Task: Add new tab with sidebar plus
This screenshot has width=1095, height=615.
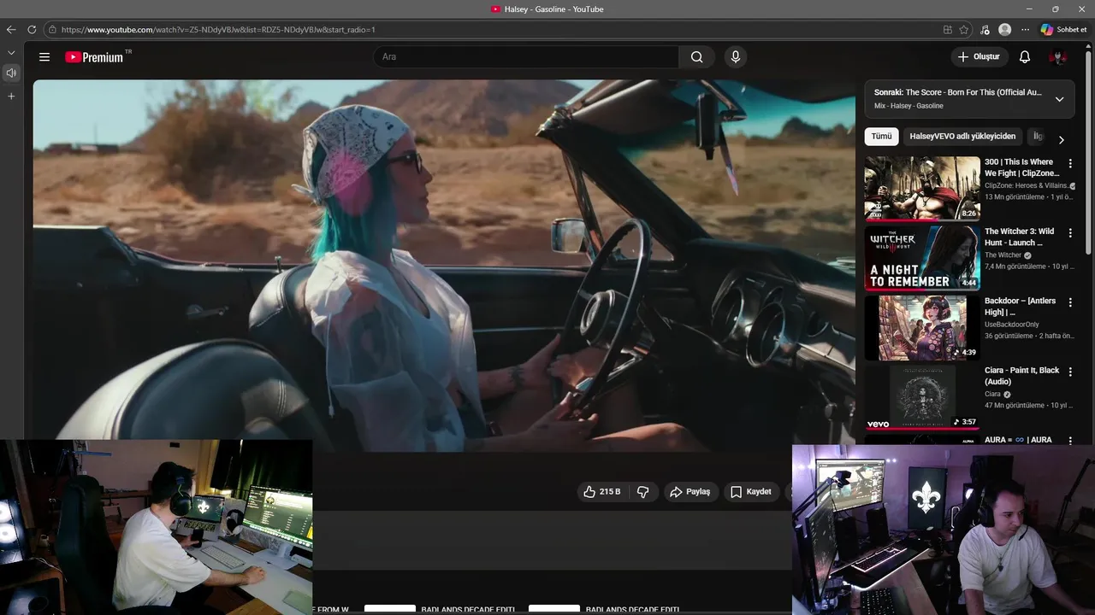Action: point(11,97)
